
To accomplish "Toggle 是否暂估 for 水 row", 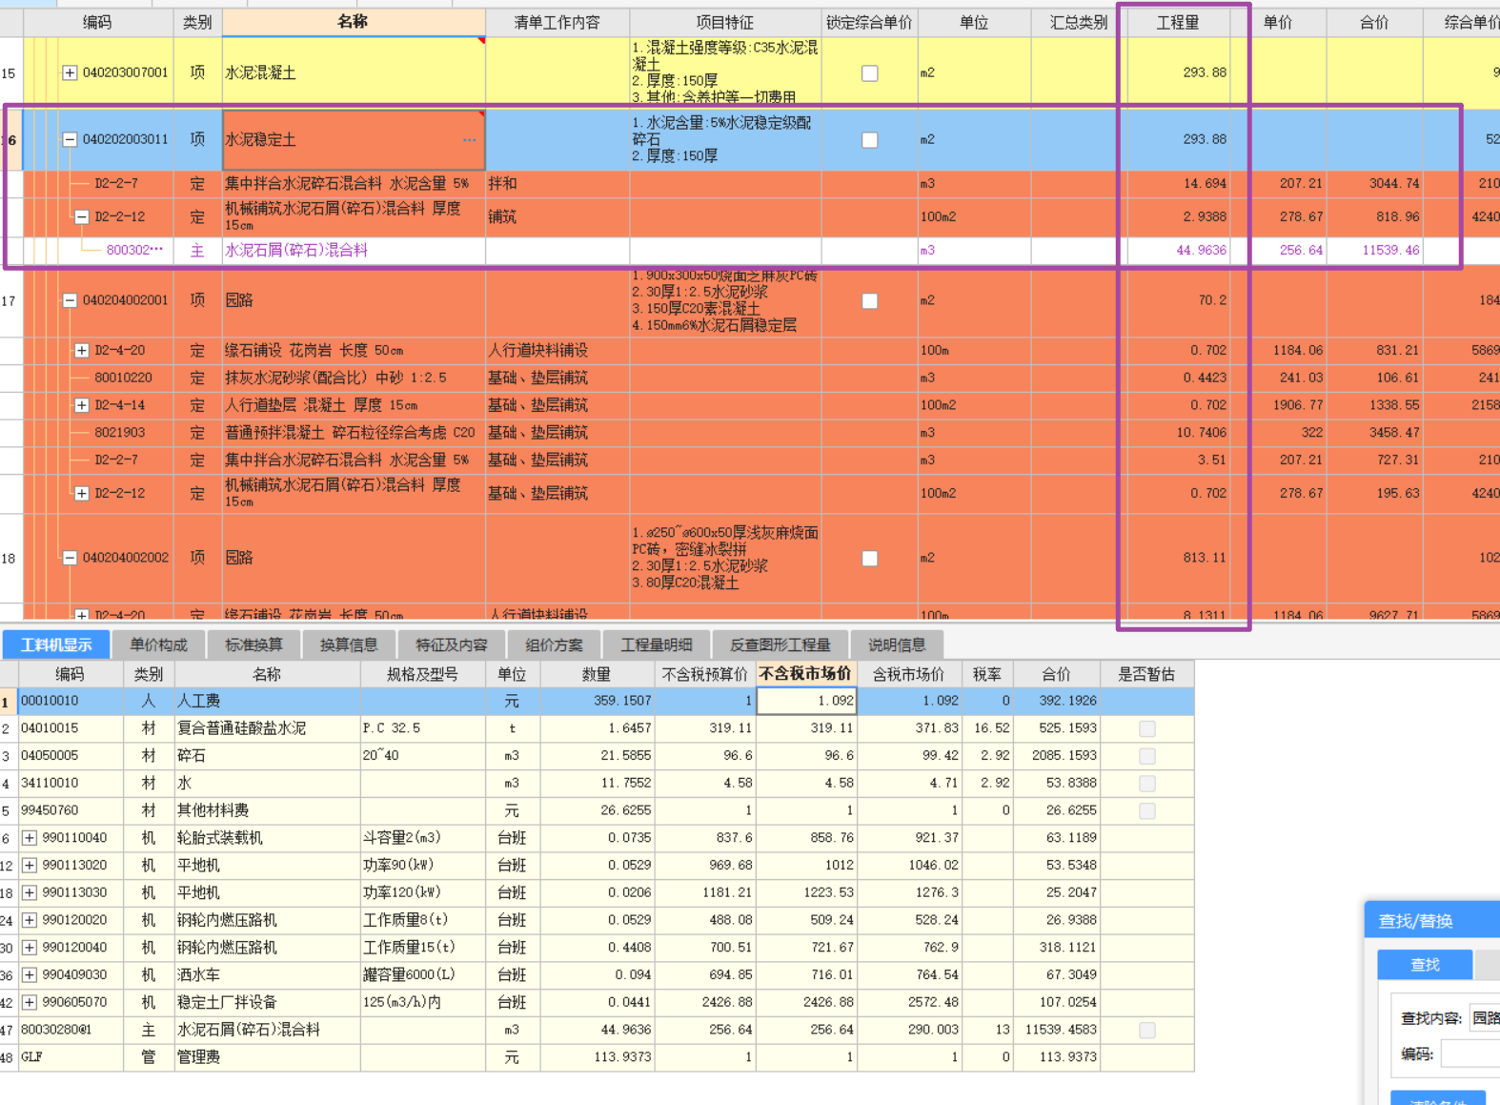I will tap(1147, 784).
